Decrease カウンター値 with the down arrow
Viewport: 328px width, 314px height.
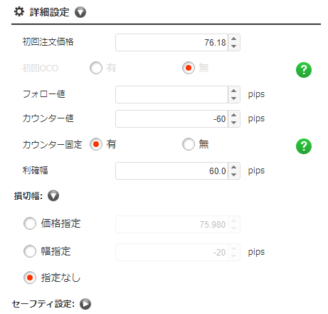tap(234, 123)
